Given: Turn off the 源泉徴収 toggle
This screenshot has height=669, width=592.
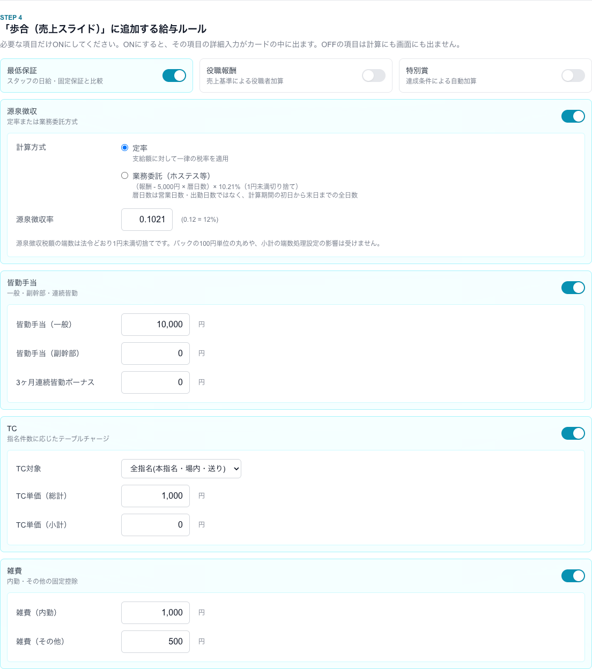Looking at the screenshot, I should coord(573,116).
